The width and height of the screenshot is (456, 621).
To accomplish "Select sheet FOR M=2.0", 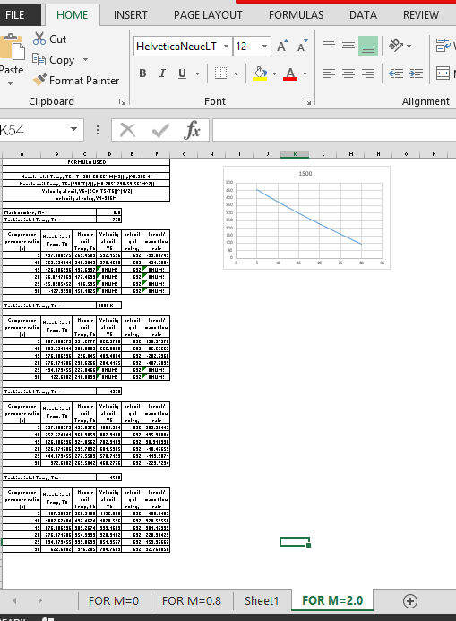I will point(332,600).
